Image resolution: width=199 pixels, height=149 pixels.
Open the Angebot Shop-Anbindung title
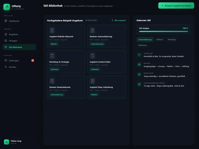tap(101, 87)
